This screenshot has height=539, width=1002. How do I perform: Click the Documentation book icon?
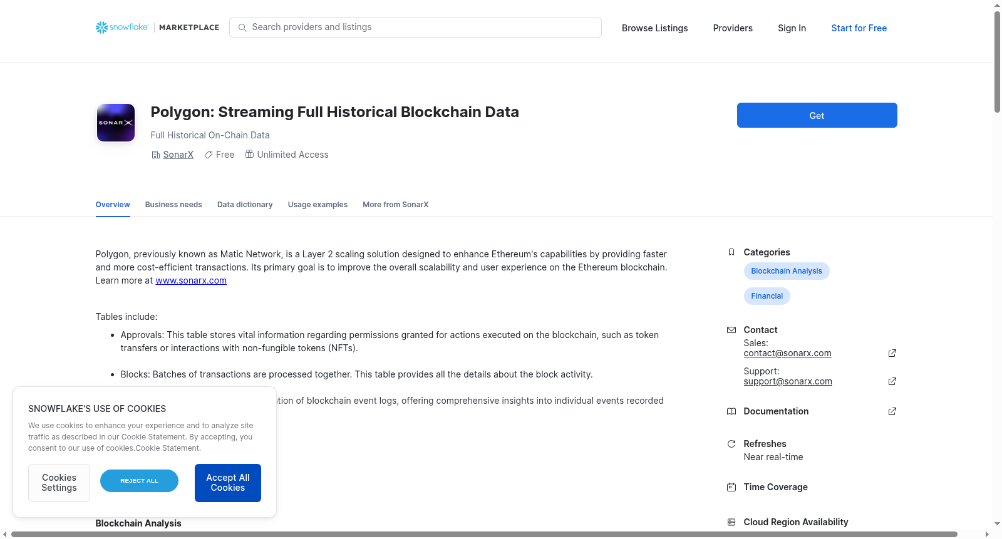[x=731, y=411]
